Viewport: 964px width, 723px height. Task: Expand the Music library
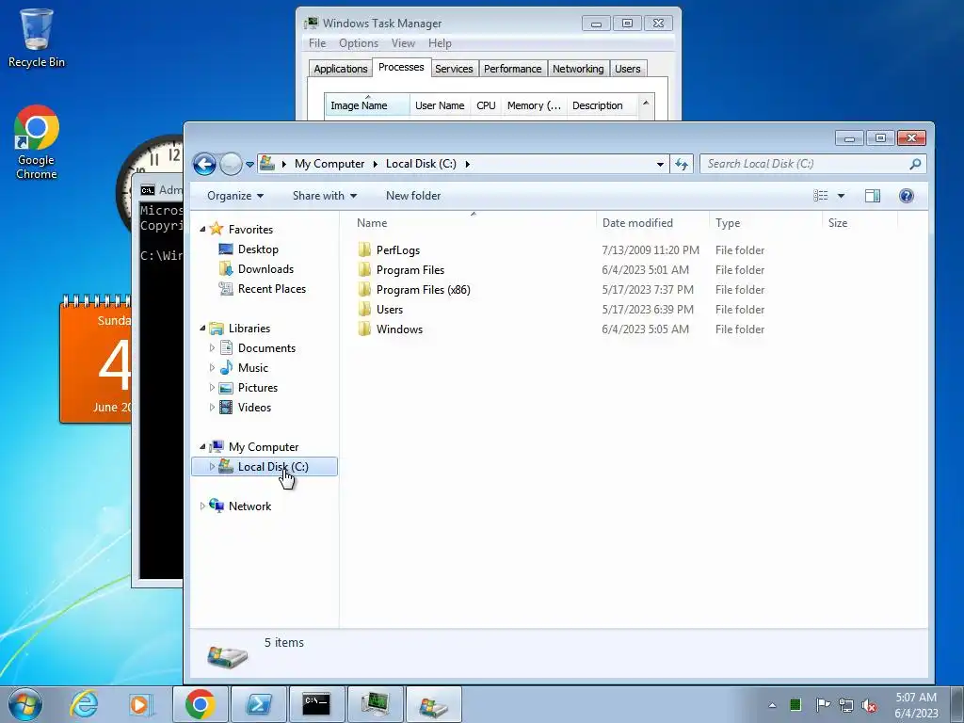tap(212, 368)
